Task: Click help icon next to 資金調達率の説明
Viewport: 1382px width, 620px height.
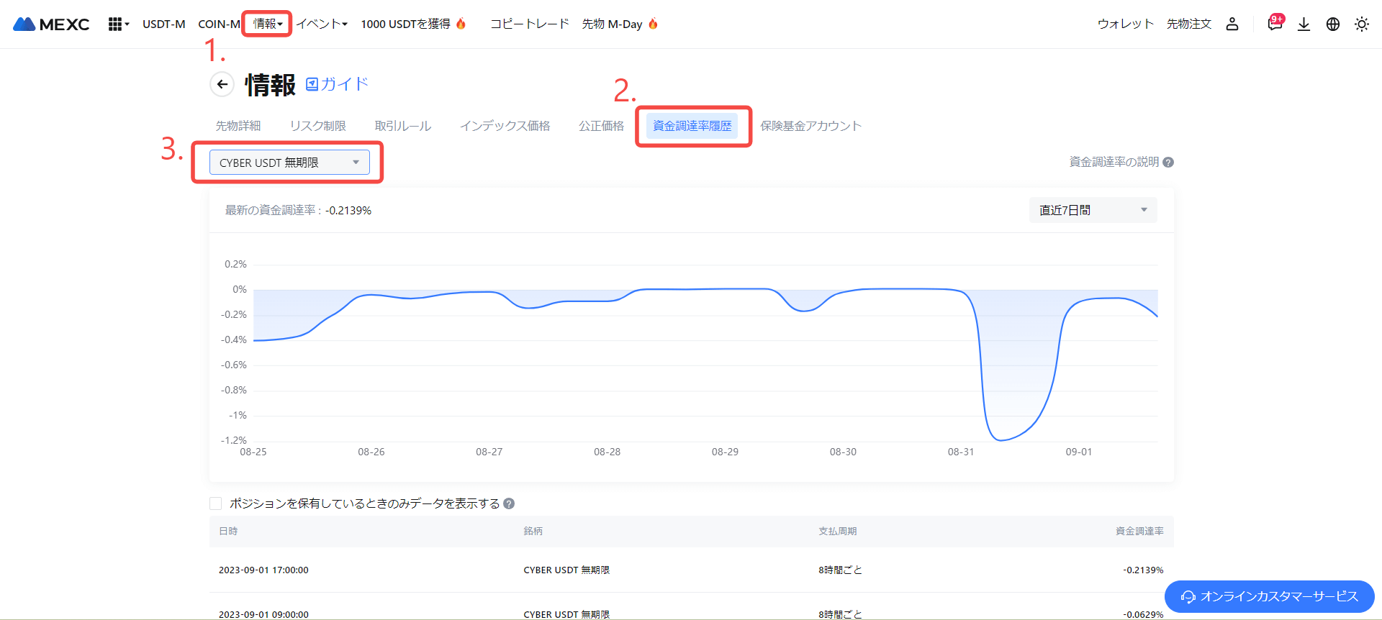Action: click(x=1168, y=163)
